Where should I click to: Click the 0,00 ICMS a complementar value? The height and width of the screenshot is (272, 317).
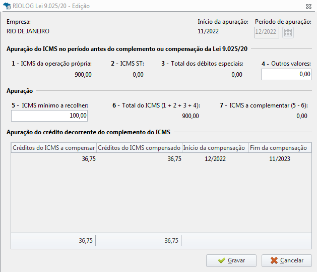302,116
